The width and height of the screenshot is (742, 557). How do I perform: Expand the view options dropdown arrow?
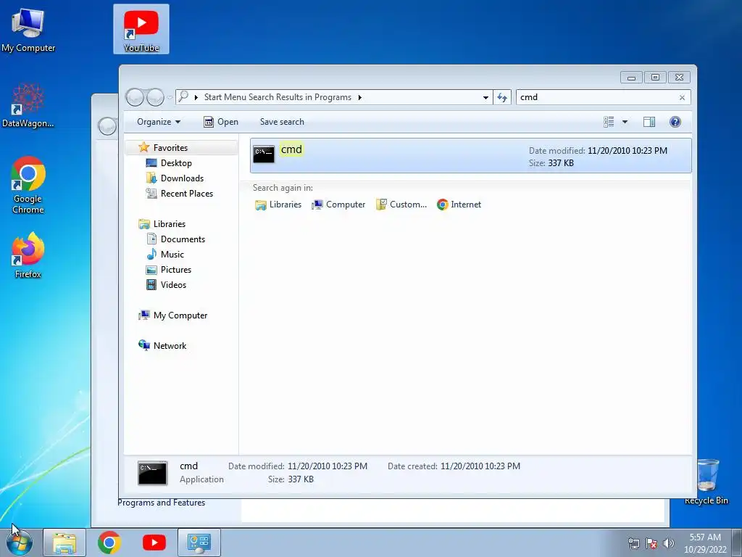(625, 122)
